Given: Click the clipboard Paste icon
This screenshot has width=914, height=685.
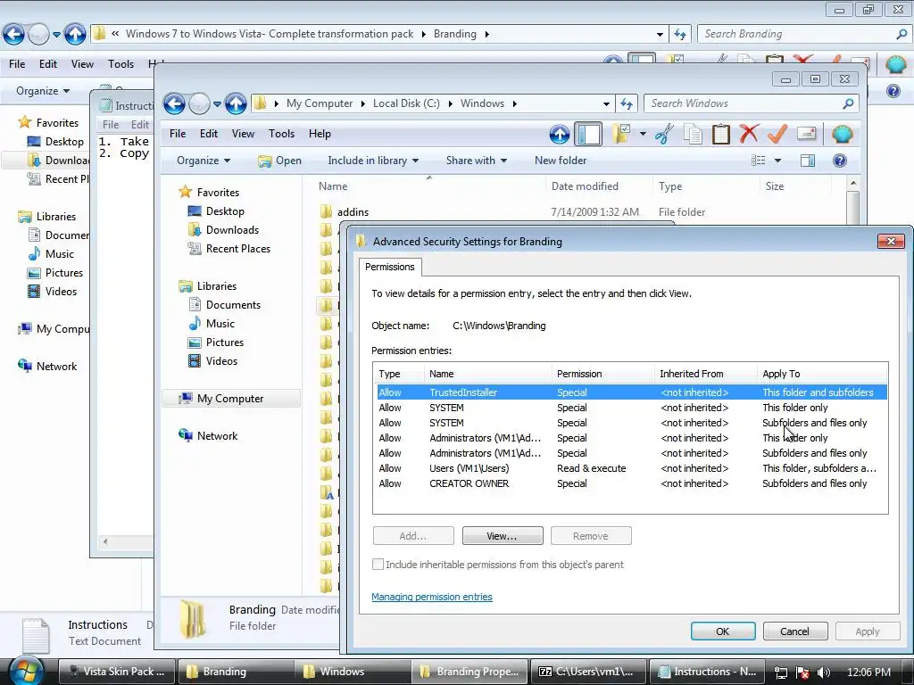Looking at the screenshot, I should click(721, 134).
